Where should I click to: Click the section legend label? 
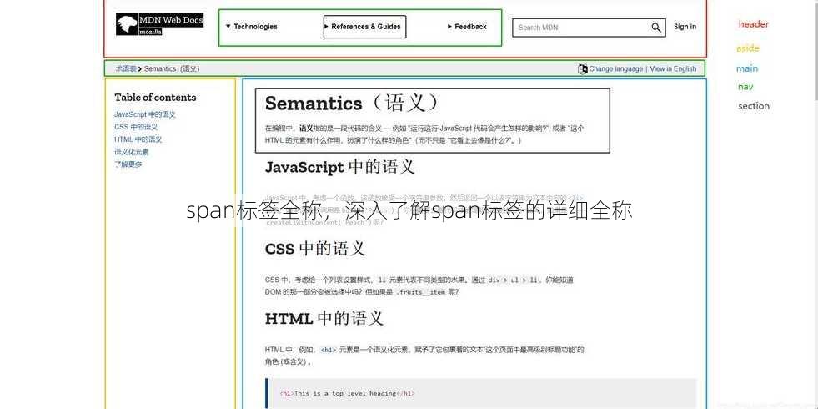pyautogui.click(x=754, y=106)
